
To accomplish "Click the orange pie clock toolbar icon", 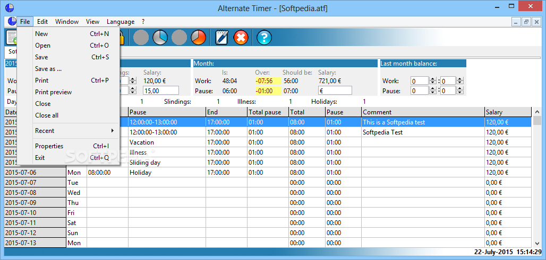I will [x=199, y=37].
